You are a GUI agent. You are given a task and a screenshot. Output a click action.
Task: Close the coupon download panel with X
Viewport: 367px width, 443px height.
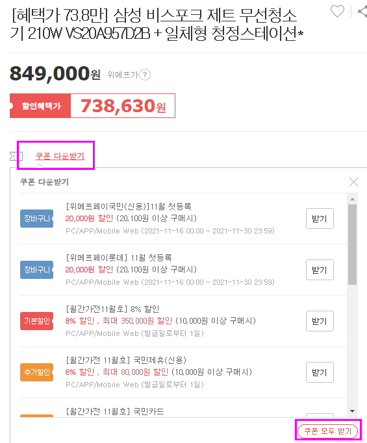tap(353, 182)
